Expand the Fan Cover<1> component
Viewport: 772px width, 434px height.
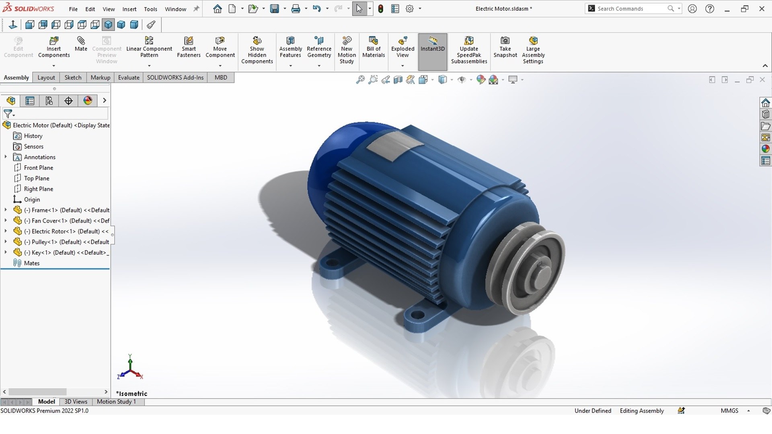pyautogui.click(x=6, y=220)
